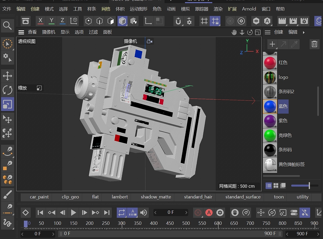Click the plus new material icon

[272, 44]
